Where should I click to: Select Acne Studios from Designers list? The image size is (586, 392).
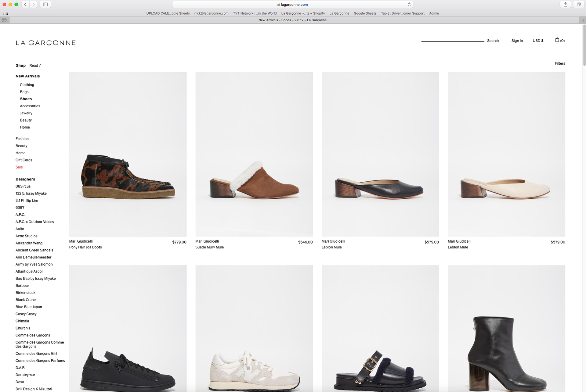(x=26, y=236)
